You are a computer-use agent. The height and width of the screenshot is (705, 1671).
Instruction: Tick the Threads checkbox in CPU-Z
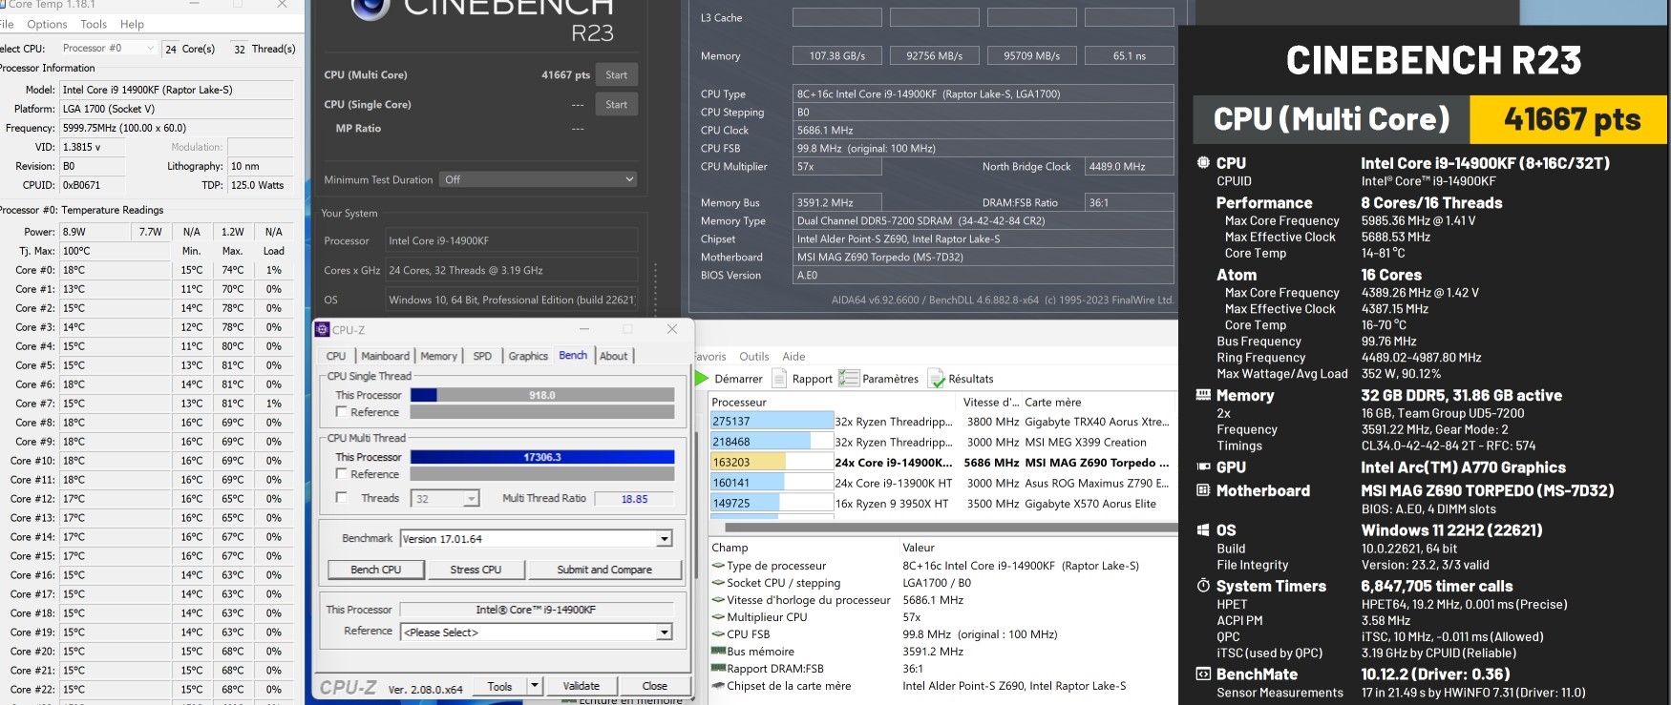pyautogui.click(x=341, y=498)
